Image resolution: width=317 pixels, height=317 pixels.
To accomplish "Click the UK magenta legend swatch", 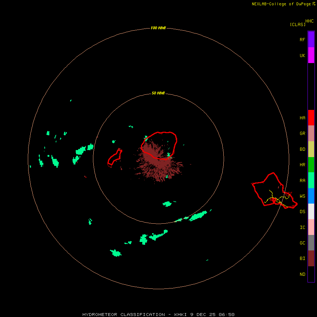I will (x=311, y=55).
